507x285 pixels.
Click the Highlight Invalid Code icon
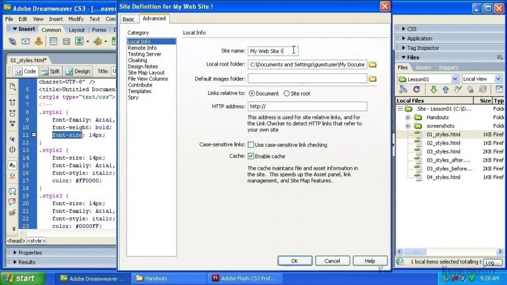[12, 176]
